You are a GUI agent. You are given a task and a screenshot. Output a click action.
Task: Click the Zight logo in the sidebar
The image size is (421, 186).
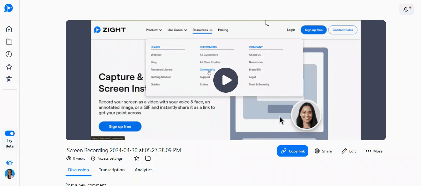(8, 8)
